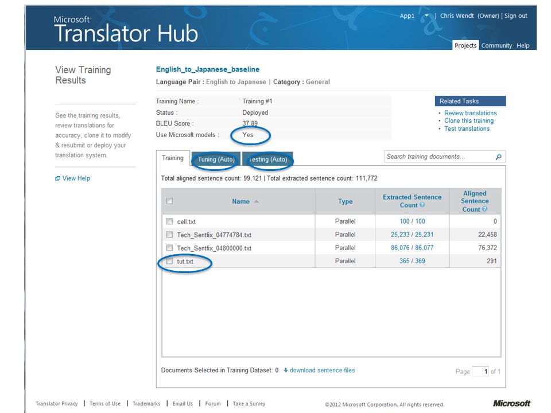Click the page number input box
The width and height of the screenshot is (551, 413).
coord(480,371)
